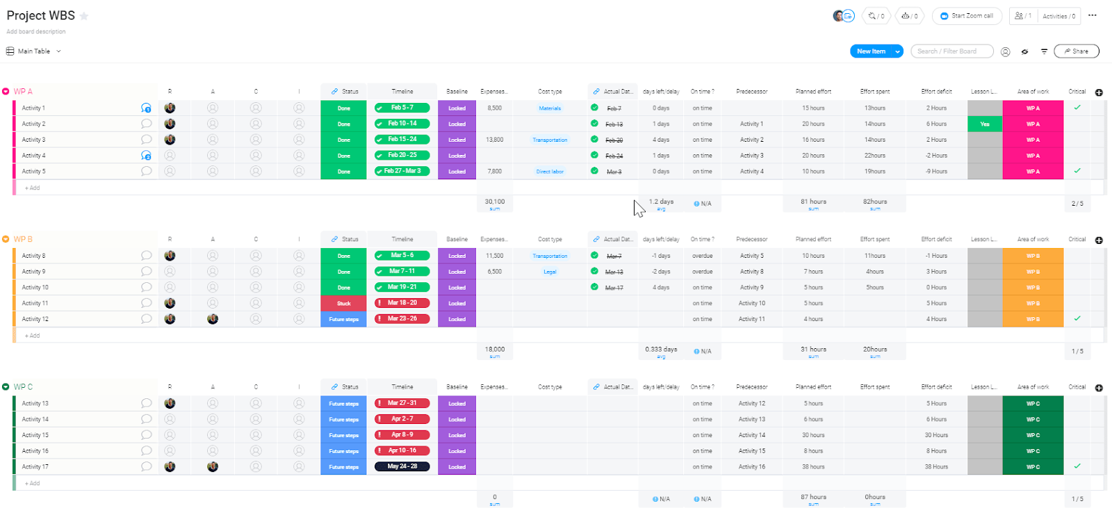Filter board by person icon
Screen dimensions: 1112x515
pyautogui.click(x=1005, y=51)
